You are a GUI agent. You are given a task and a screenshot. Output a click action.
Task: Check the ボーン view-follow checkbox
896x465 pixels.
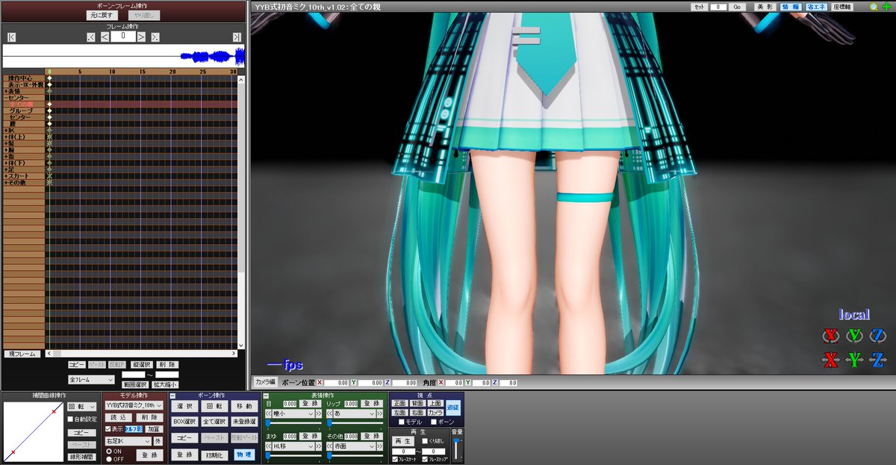(x=432, y=422)
